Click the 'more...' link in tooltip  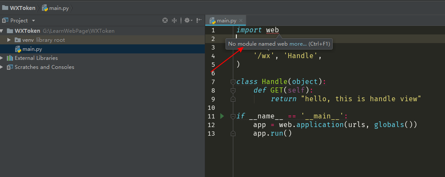[298, 44]
